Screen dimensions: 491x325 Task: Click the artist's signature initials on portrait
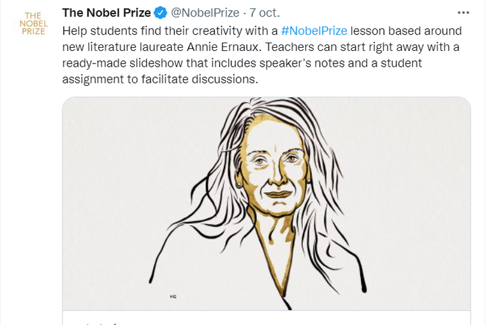click(x=173, y=296)
